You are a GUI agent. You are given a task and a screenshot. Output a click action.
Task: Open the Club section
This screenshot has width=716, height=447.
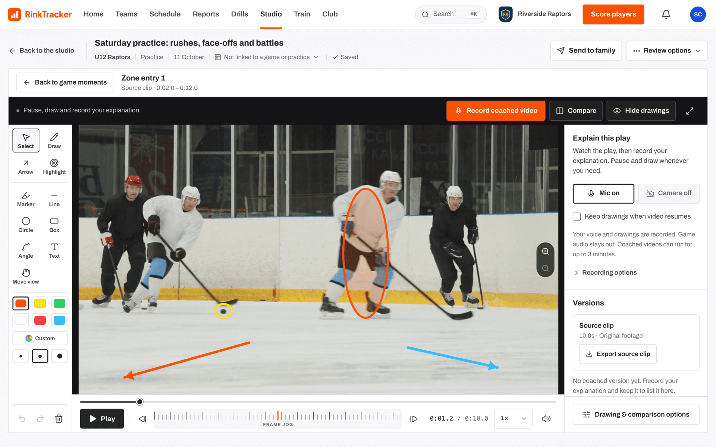coord(330,14)
